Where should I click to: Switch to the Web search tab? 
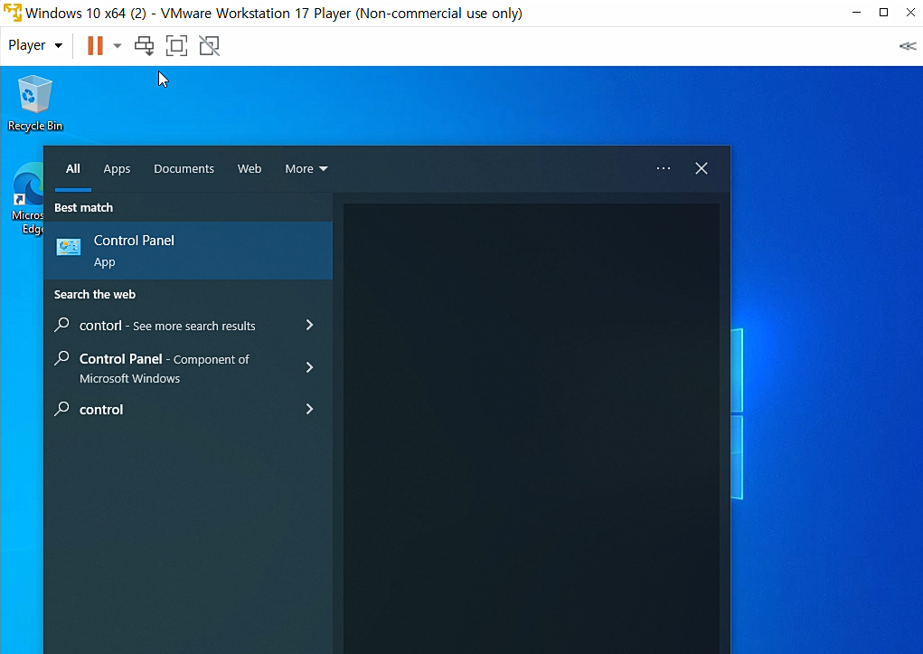pyautogui.click(x=249, y=168)
